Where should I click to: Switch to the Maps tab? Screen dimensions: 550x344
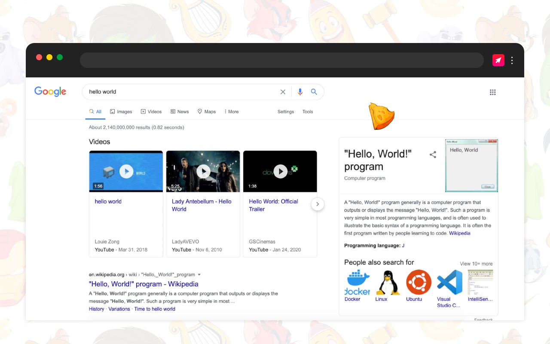207,111
